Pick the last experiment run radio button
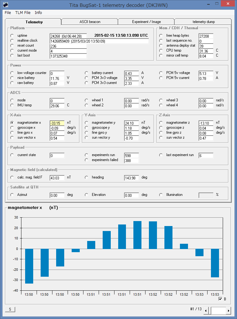The image size is (237, 319). coord(161,155)
